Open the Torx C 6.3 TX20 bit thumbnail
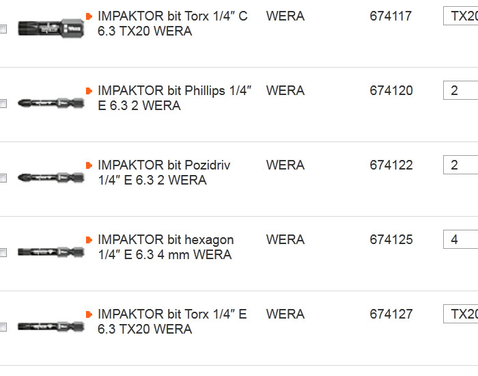This screenshot has width=478, height=376. pyautogui.click(x=51, y=29)
